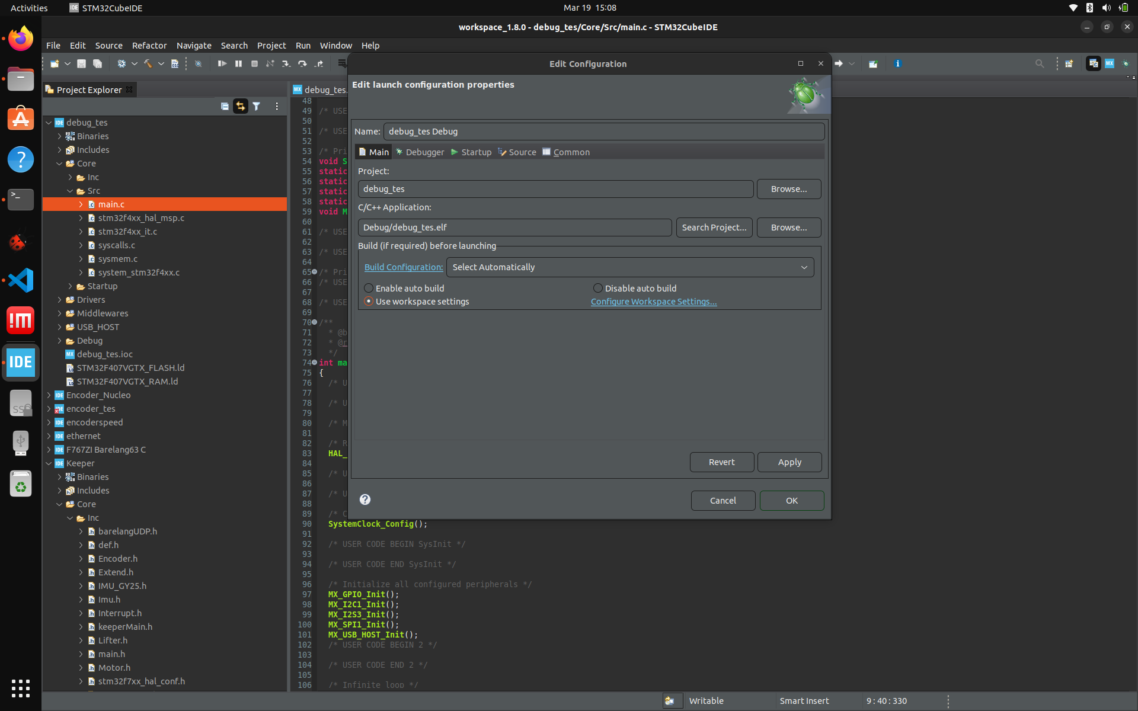
Task: Switch to the Debug perspective bug icon
Action: click(1126, 63)
